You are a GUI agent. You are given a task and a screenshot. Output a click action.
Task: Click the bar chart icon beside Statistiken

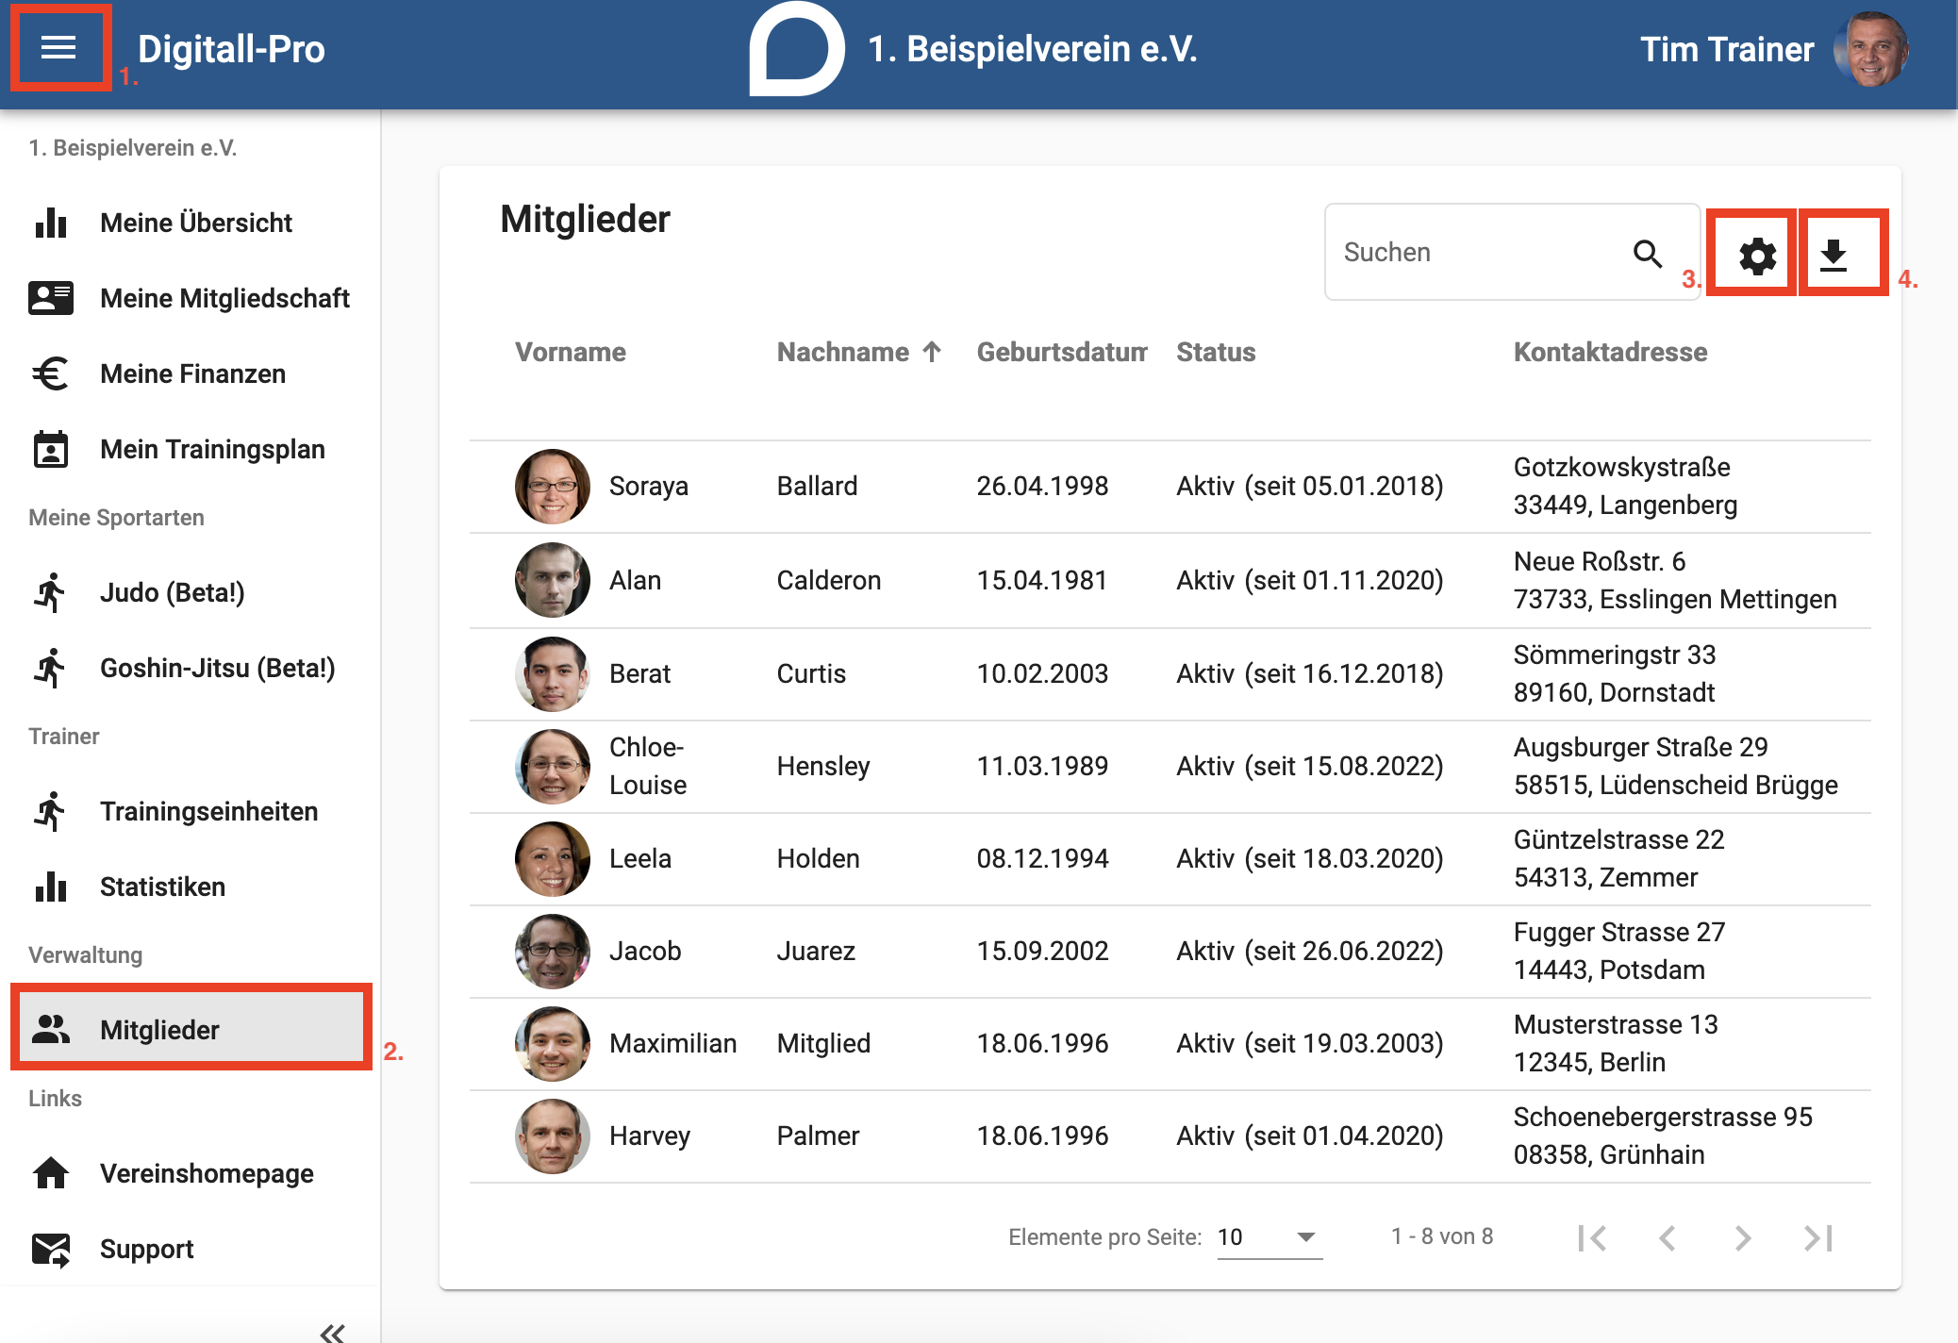51,887
